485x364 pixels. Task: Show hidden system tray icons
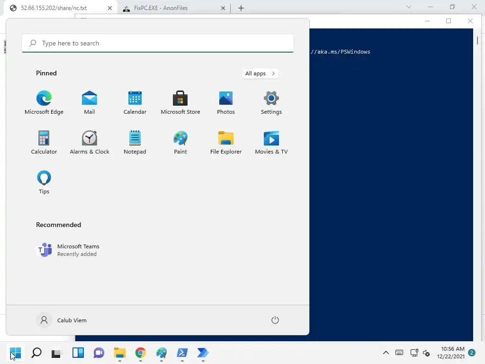point(386,353)
